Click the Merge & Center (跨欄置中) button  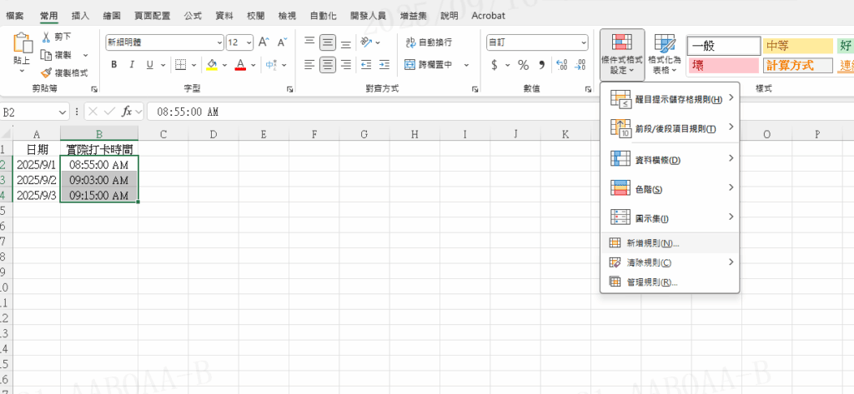[429, 65]
